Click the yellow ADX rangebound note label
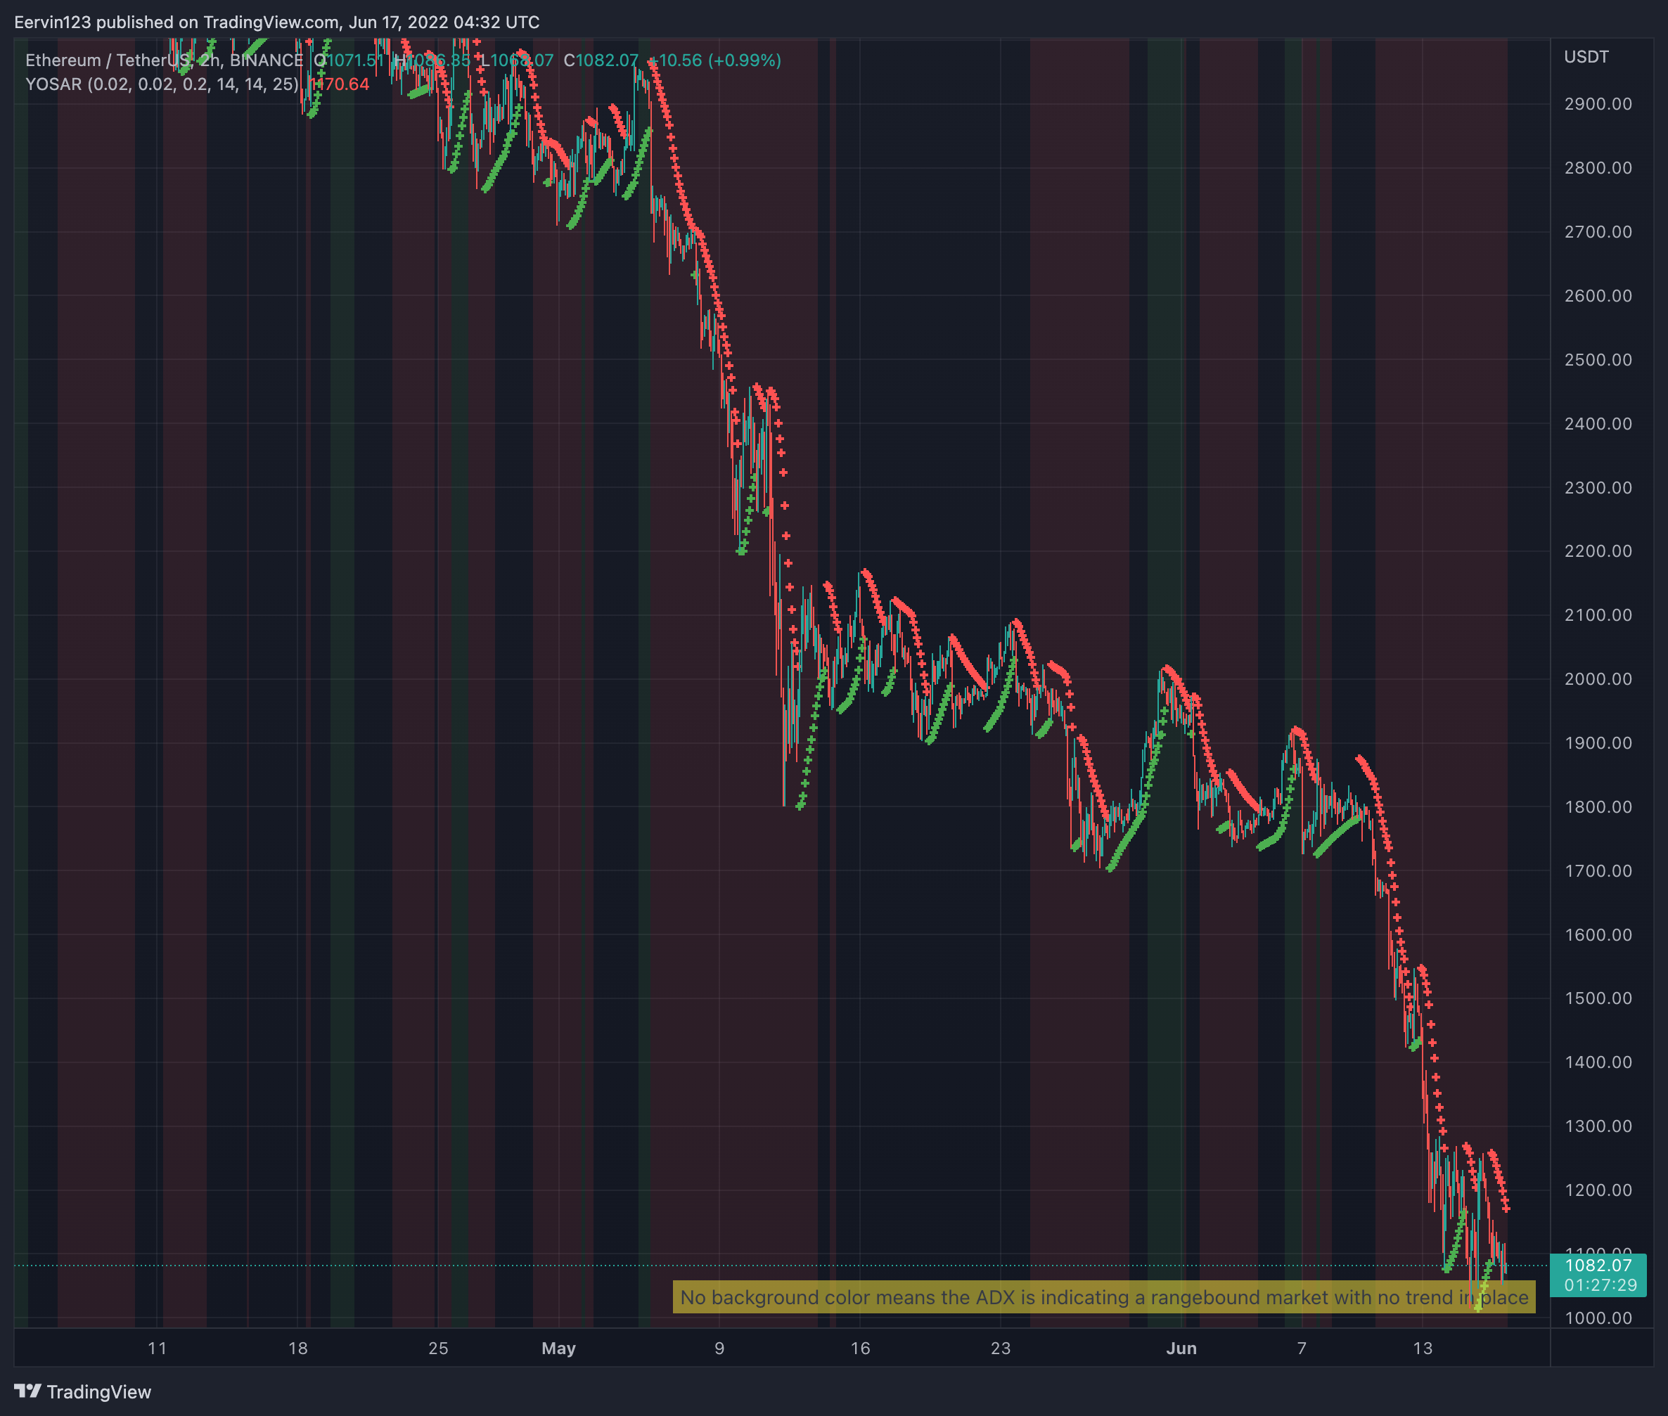 [x=1104, y=1296]
